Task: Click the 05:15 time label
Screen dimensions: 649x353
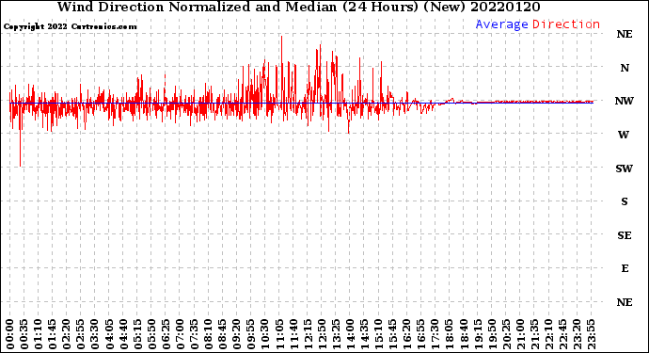Action: (137, 334)
